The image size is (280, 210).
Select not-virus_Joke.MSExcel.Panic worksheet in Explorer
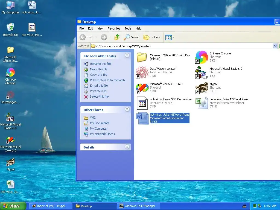point(222,103)
